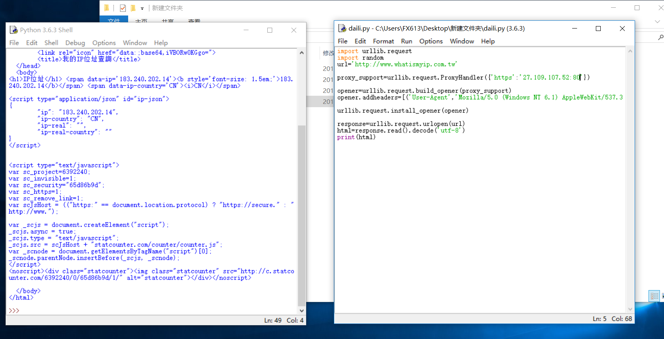Close the Python 3.6.3 Shell window
The width and height of the screenshot is (664, 339).
[293, 30]
